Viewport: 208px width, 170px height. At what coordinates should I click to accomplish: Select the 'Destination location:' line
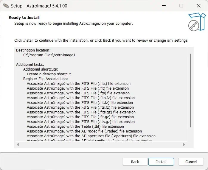33,50
